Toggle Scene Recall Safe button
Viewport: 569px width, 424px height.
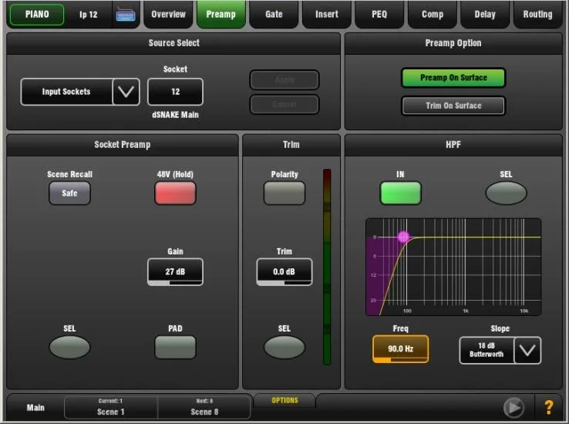click(69, 193)
